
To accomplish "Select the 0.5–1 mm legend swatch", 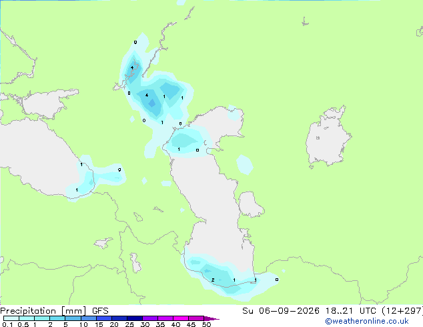I will (x=27, y=318).
